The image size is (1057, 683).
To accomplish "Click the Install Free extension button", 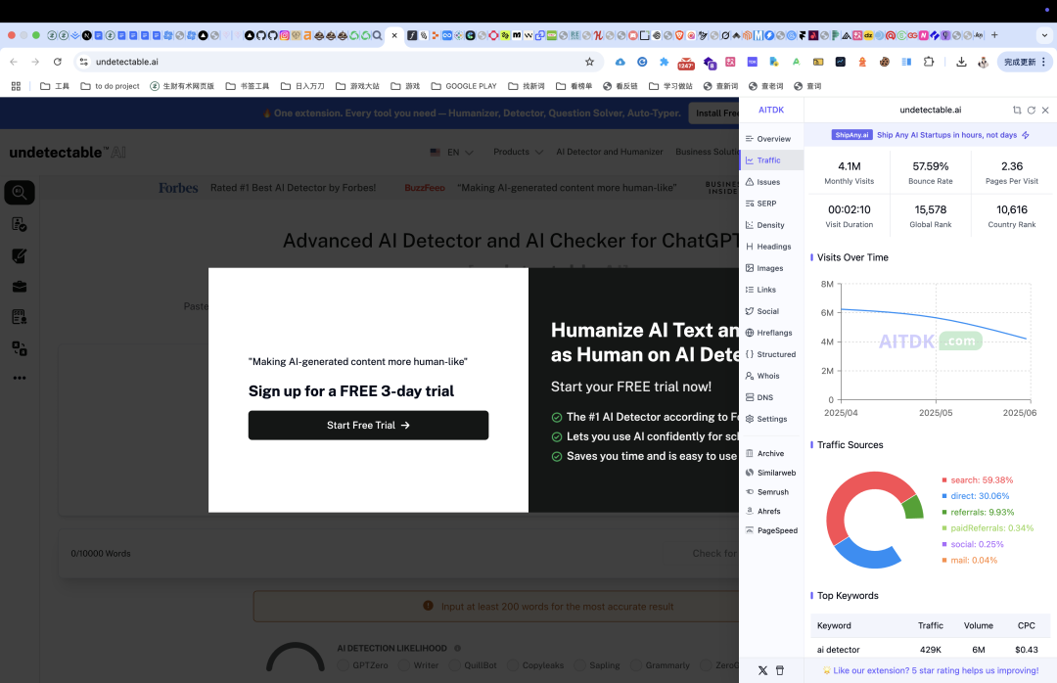I will (x=713, y=114).
